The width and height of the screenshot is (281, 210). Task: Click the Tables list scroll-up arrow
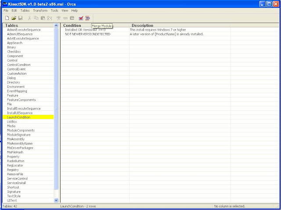pyautogui.click(x=56, y=25)
